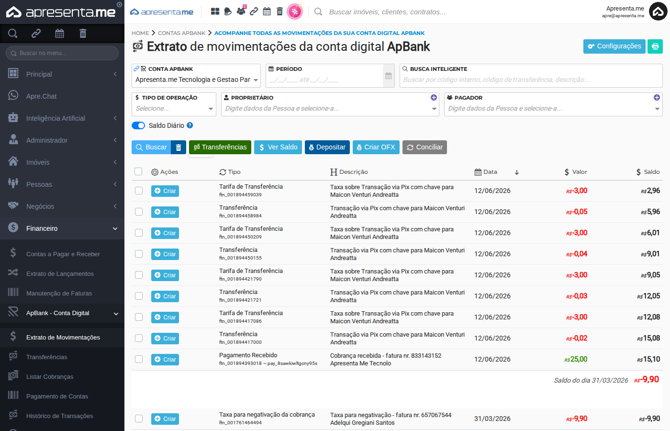Open the Configurações button
The height and width of the screenshot is (431, 670).
[614, 46]
